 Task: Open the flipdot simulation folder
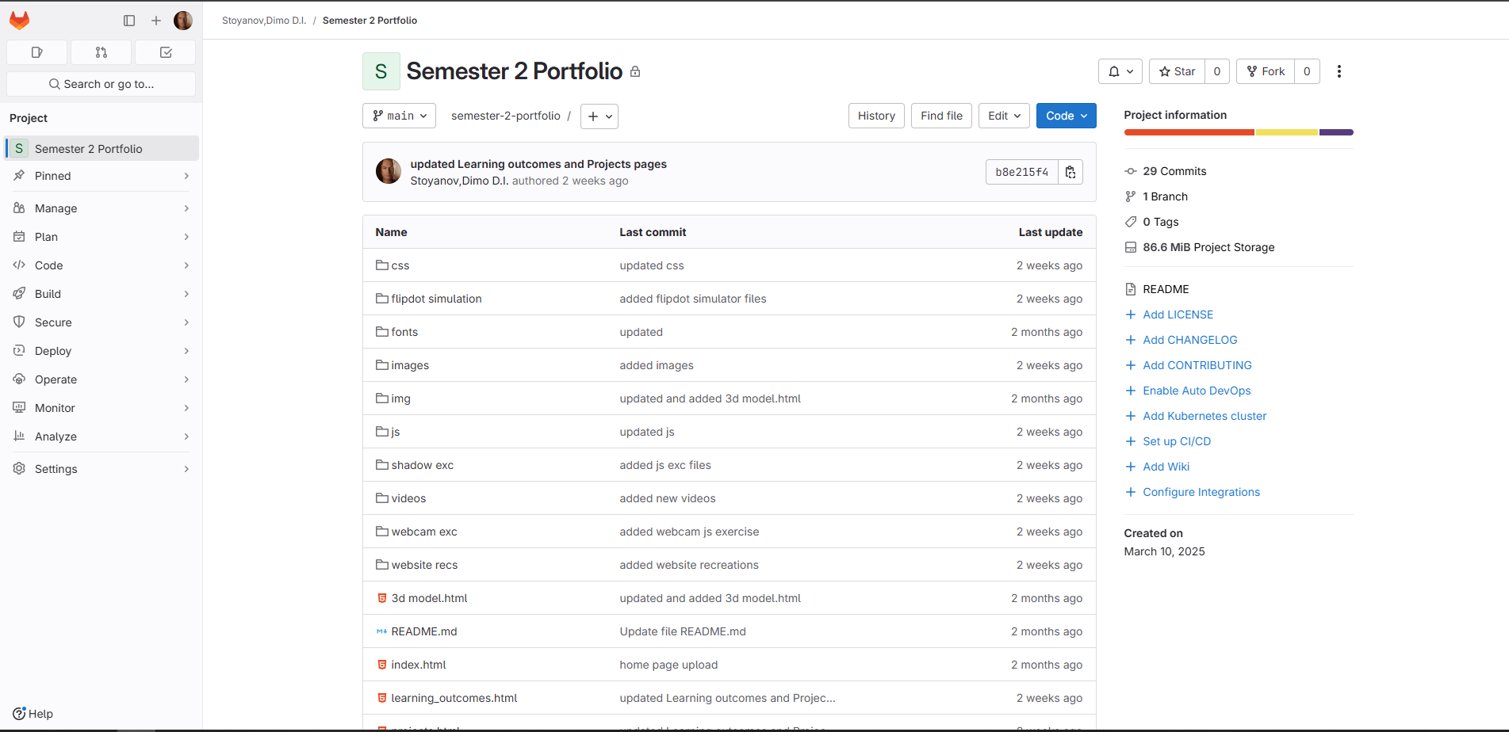click(436, 299)
